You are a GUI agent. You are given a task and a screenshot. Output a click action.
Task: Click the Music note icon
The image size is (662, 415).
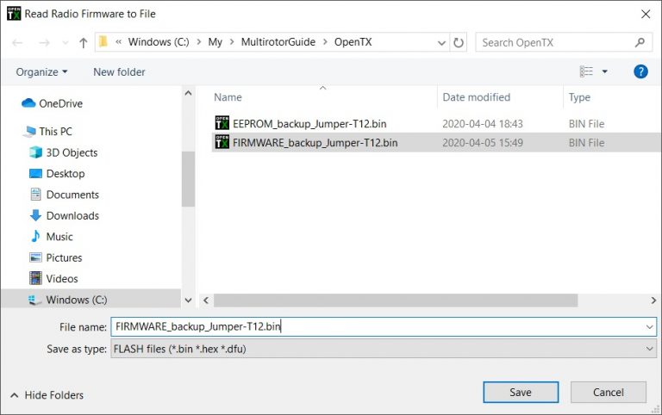tap(35, 236)
